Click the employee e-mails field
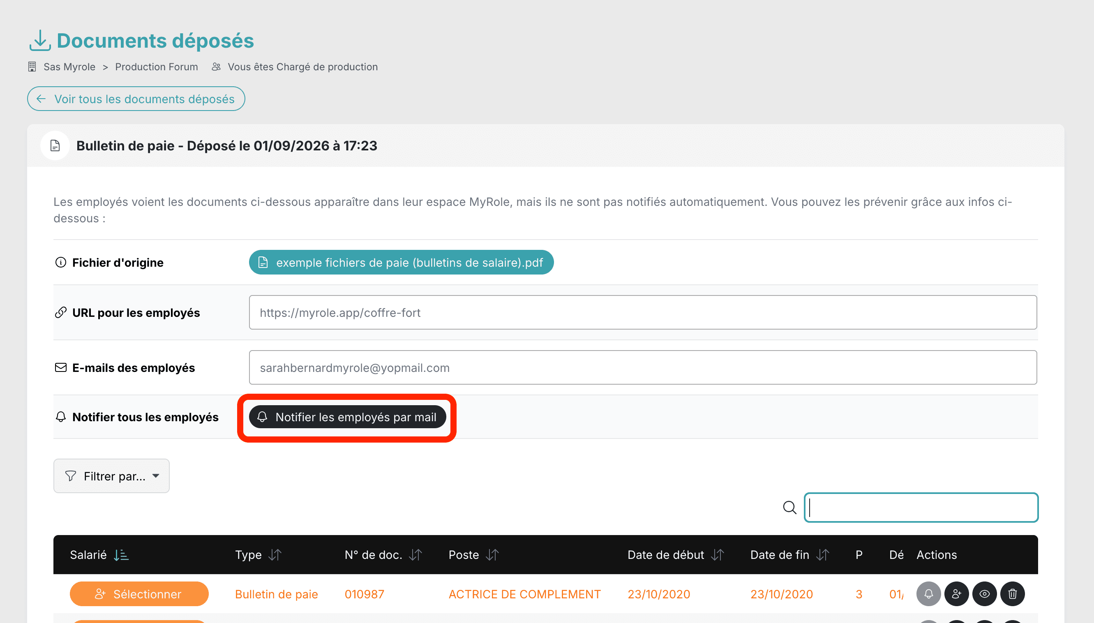This screenshot has height=623, width=1094. (643, 367)
